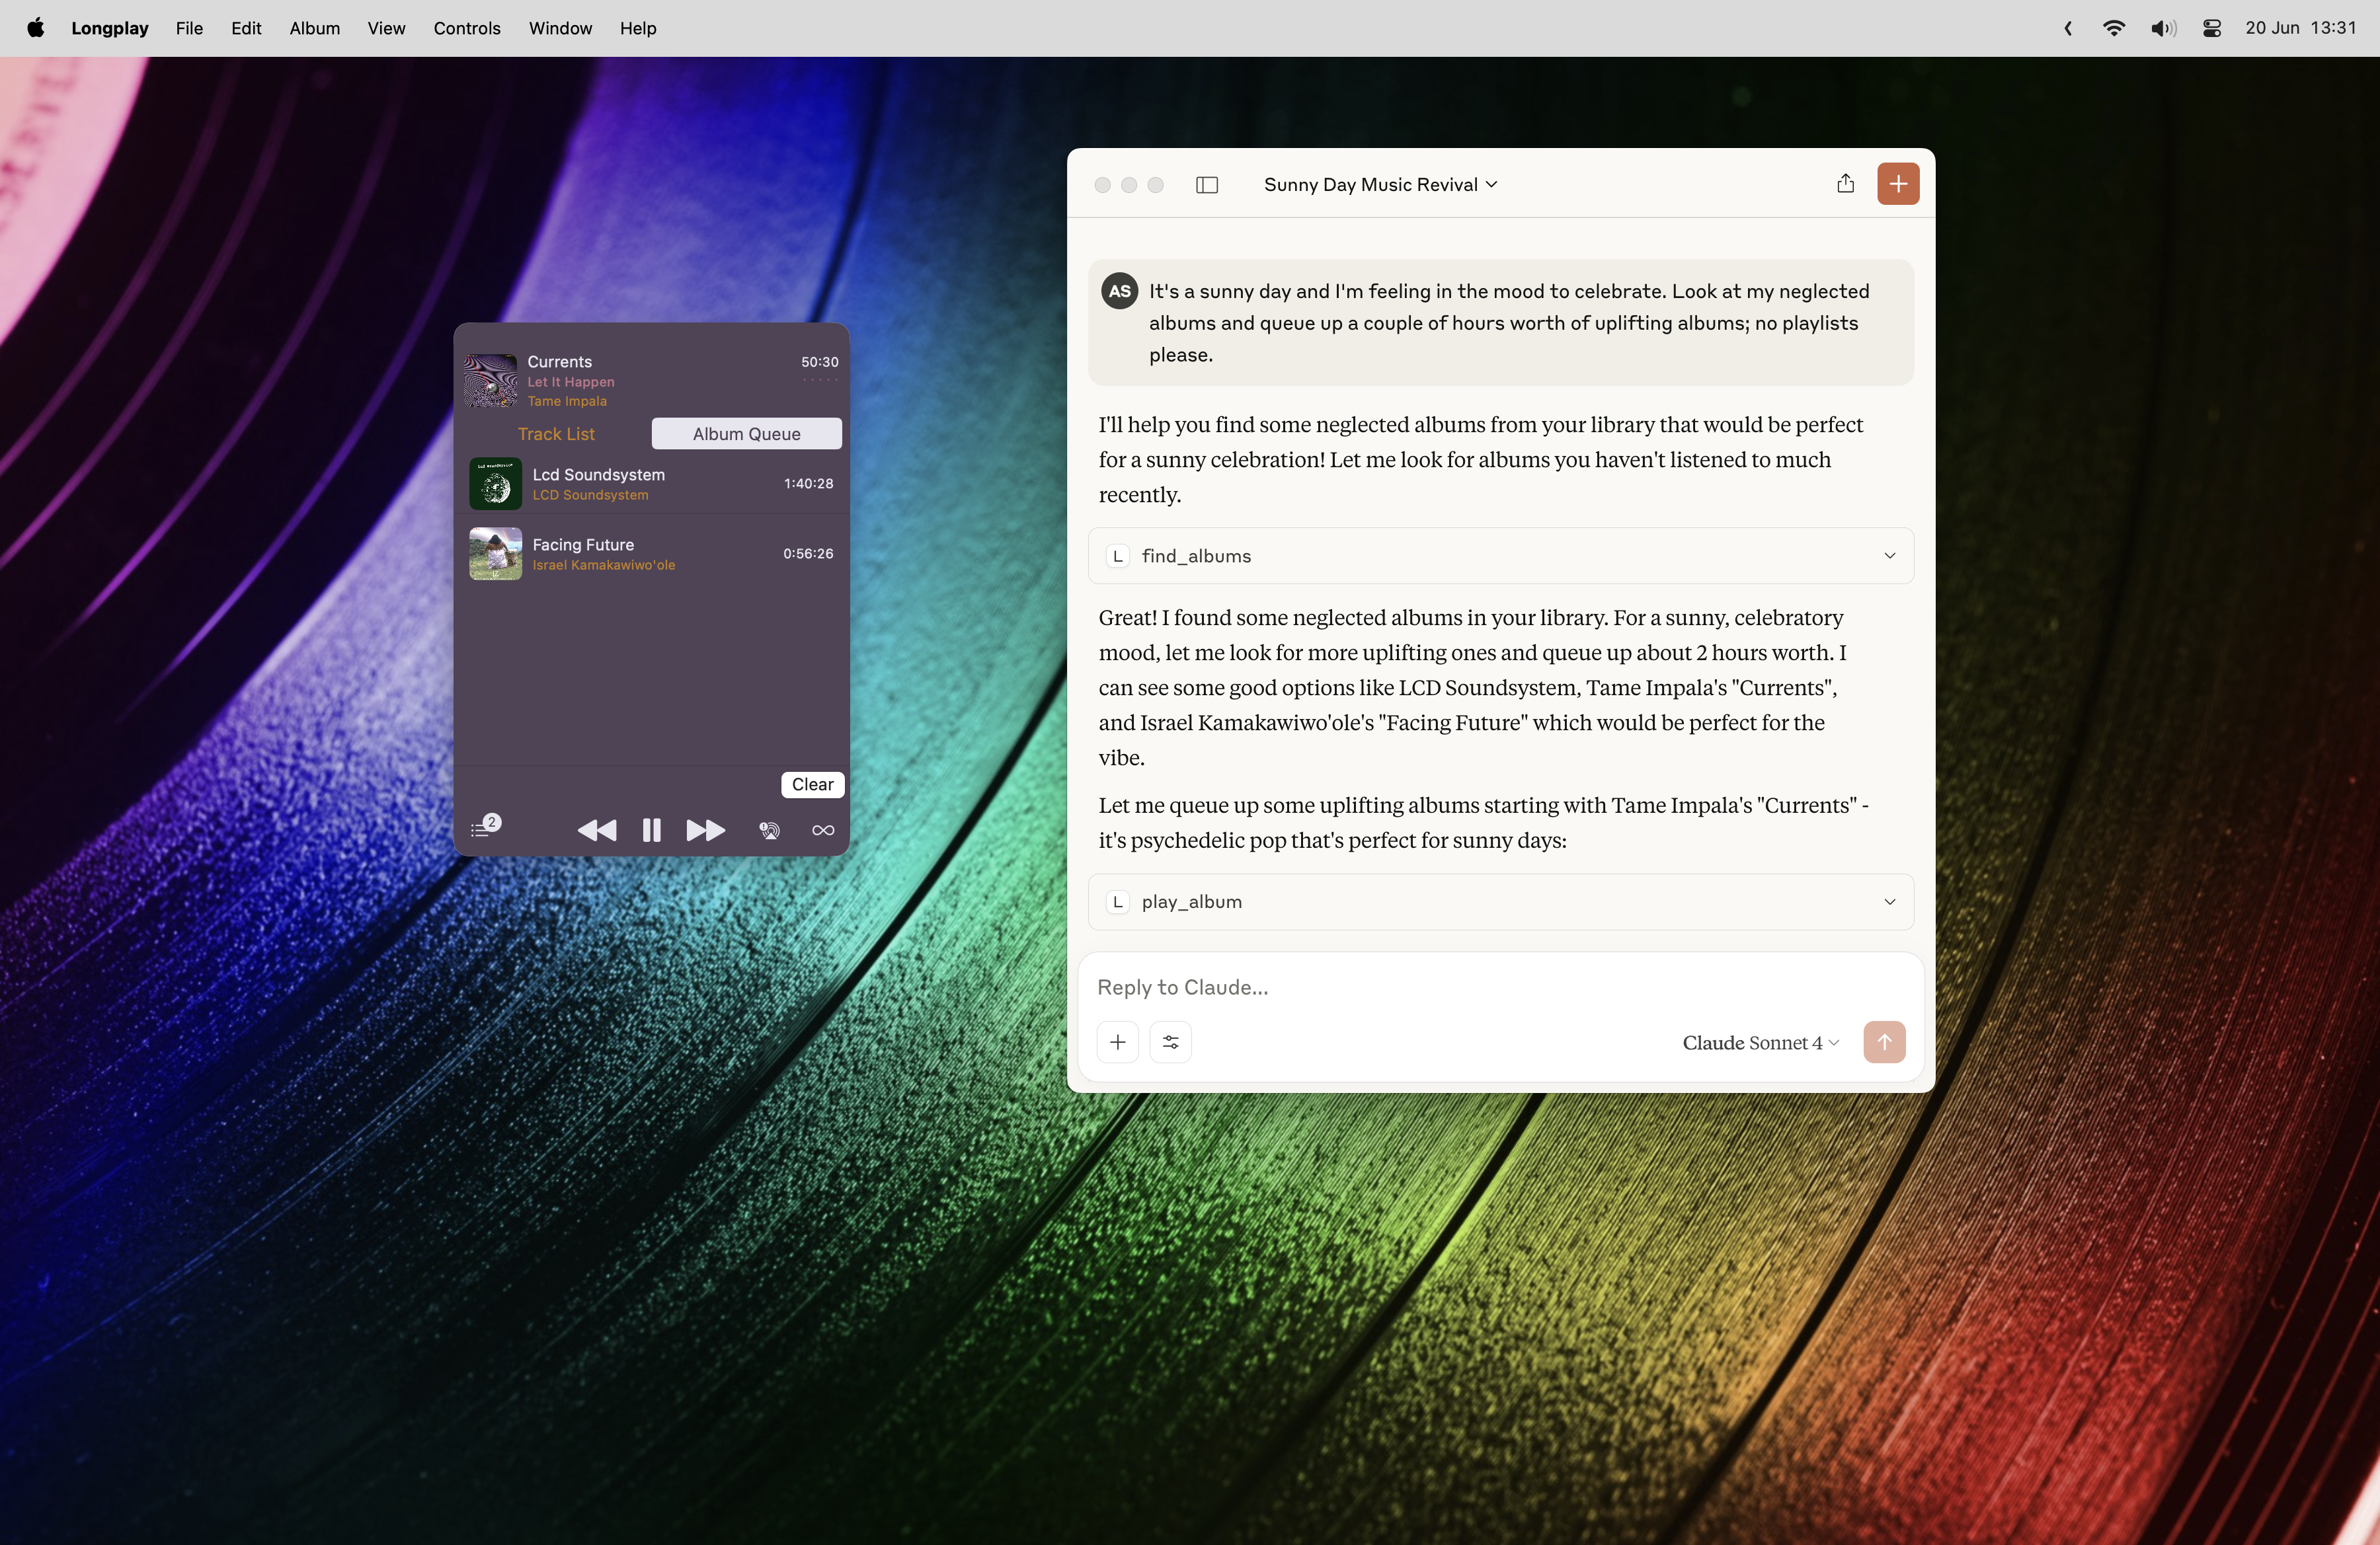Click the add attachment plus button
This screenshot has width=2380, height=1545.
click(1118, 1042)
